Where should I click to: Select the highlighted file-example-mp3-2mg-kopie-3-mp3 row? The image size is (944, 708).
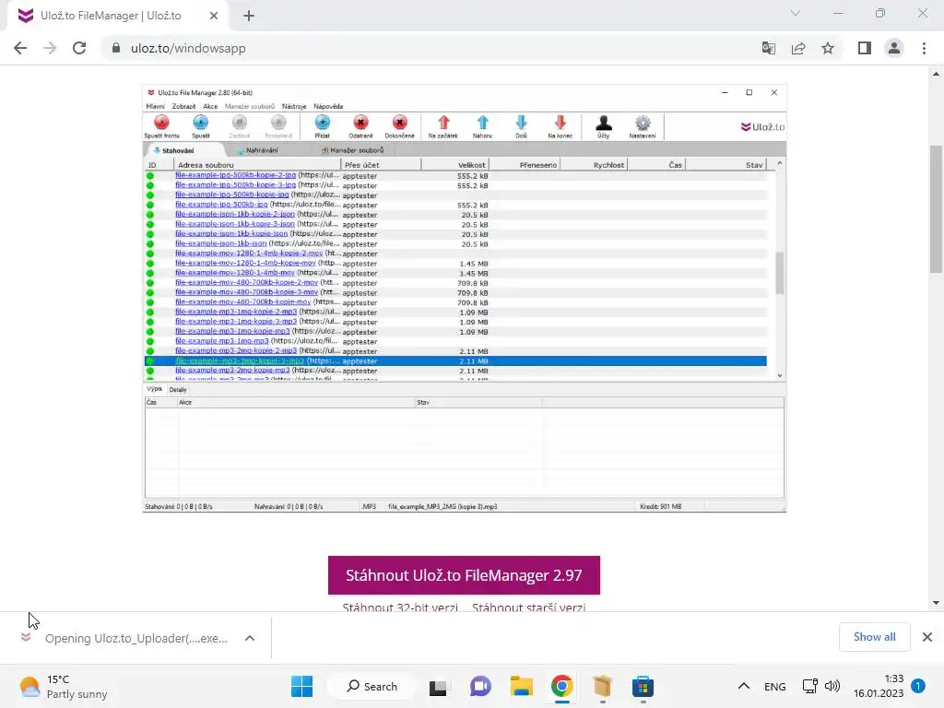pos(455,361)
